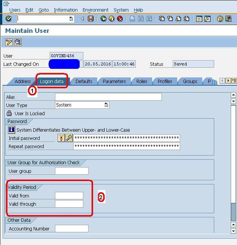
Task: Open the Goto menu
Action: coord(44,10)
